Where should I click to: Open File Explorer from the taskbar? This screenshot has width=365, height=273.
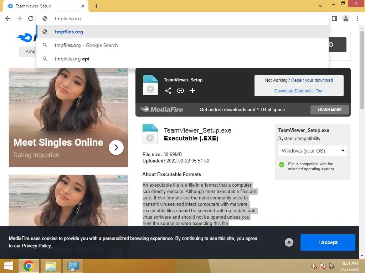(x=51, y=266)
